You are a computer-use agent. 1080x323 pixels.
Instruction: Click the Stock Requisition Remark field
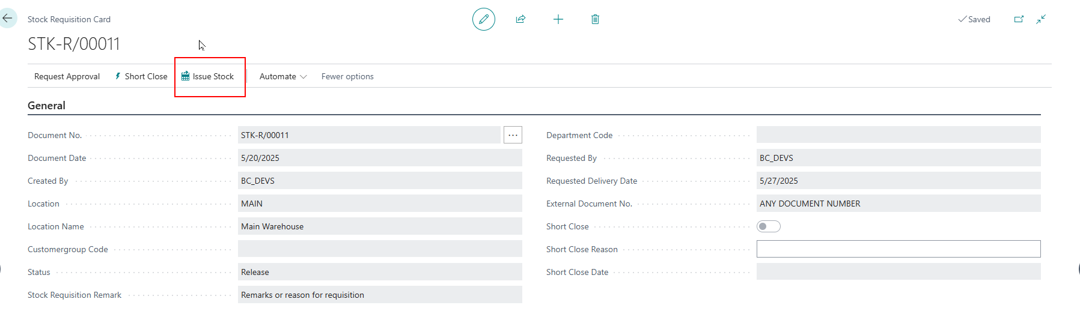(379, 295)
